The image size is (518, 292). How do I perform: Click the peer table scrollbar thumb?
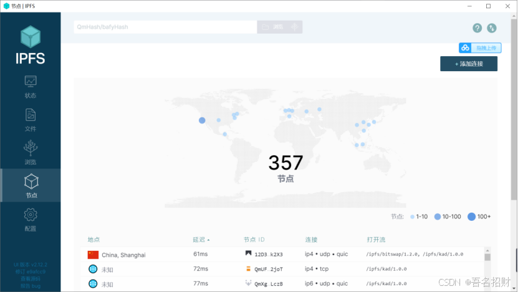[x=487, y=257]
